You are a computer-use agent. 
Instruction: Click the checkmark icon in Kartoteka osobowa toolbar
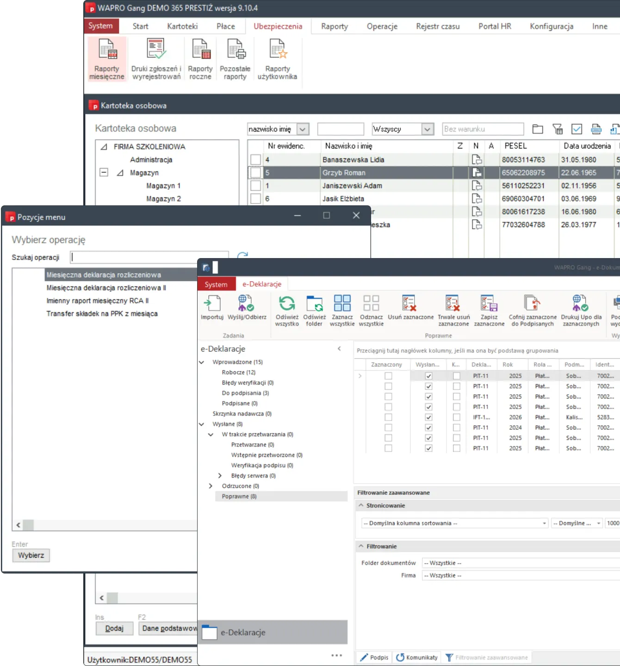pos(577,129)
